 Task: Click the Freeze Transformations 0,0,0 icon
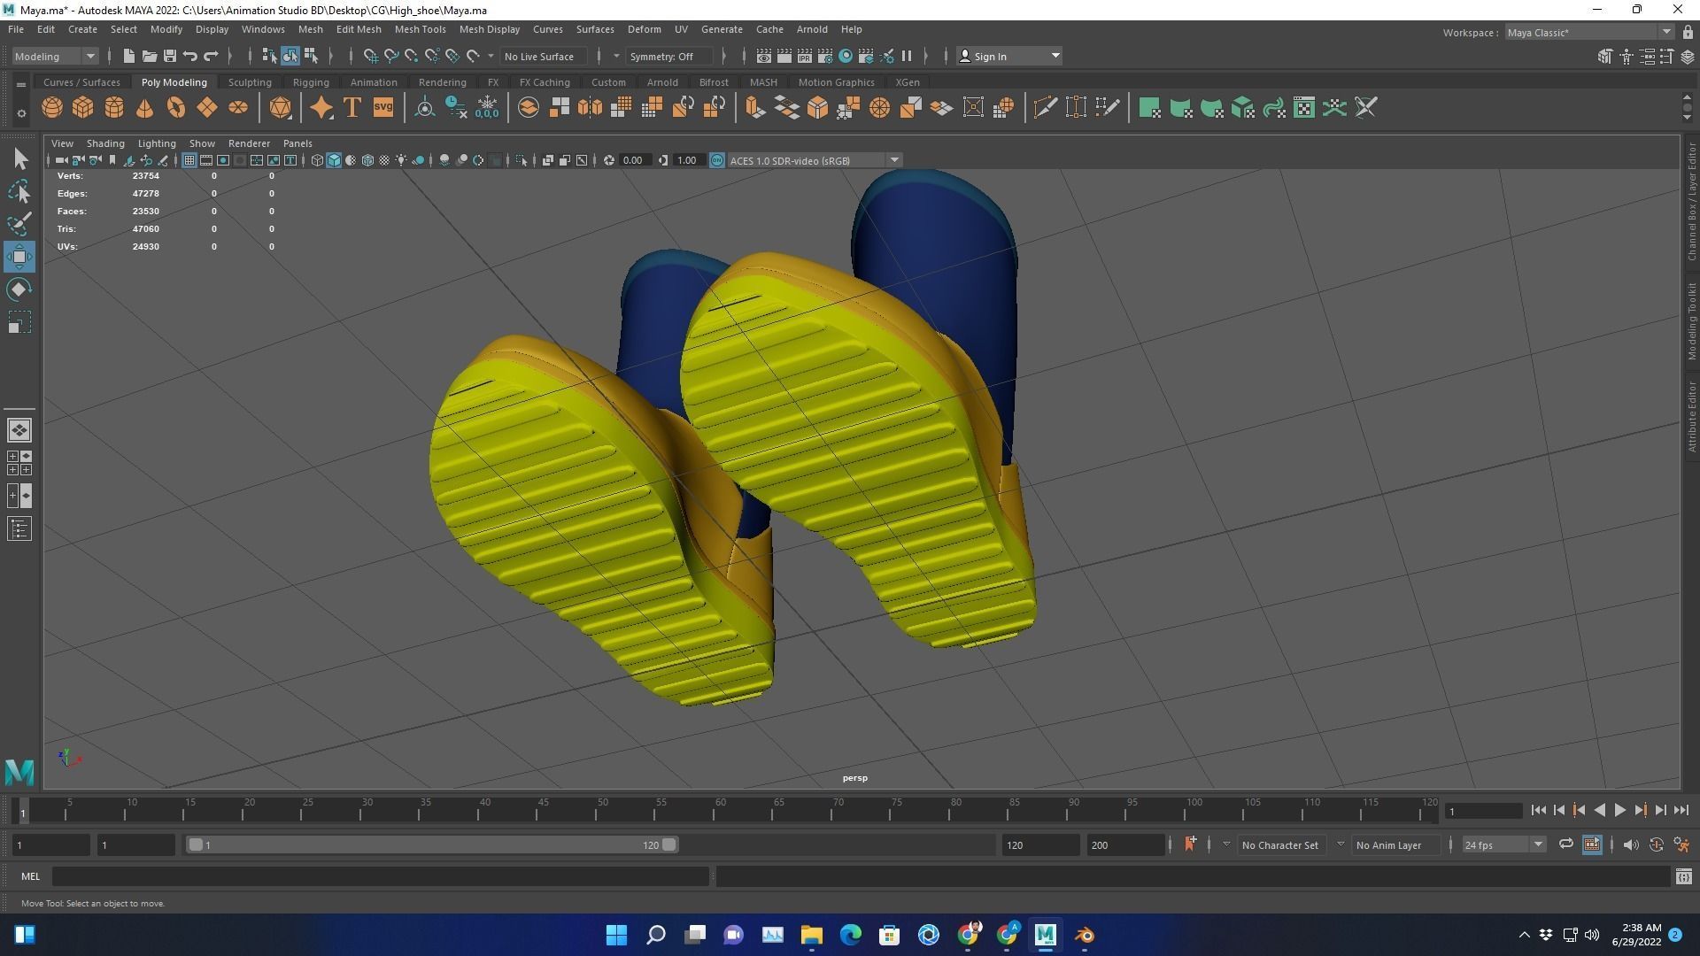tap(487, 108)
